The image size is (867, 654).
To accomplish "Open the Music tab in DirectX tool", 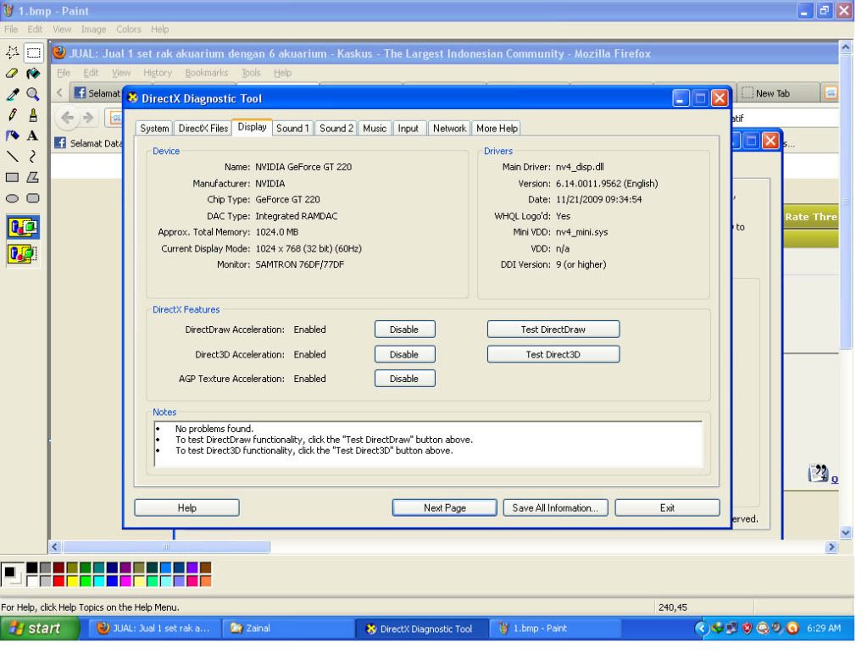I will (x=375, y=128).
